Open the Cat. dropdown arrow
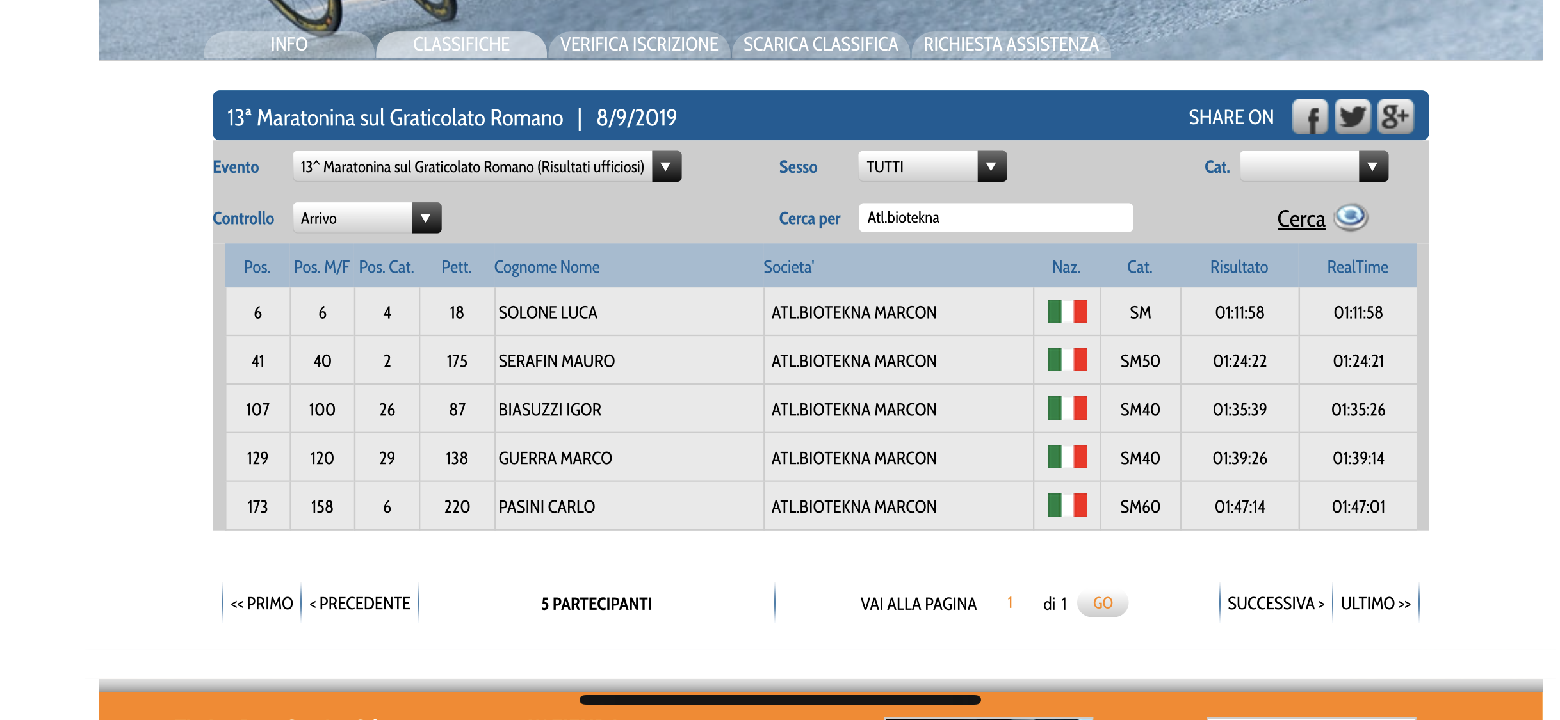 click(x=1373, y=166)
